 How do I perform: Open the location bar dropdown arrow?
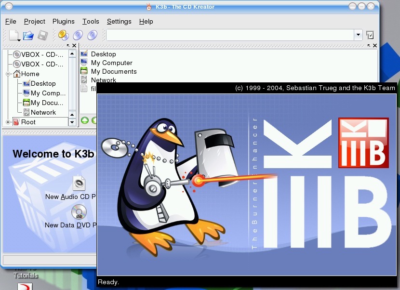point(358,35)
